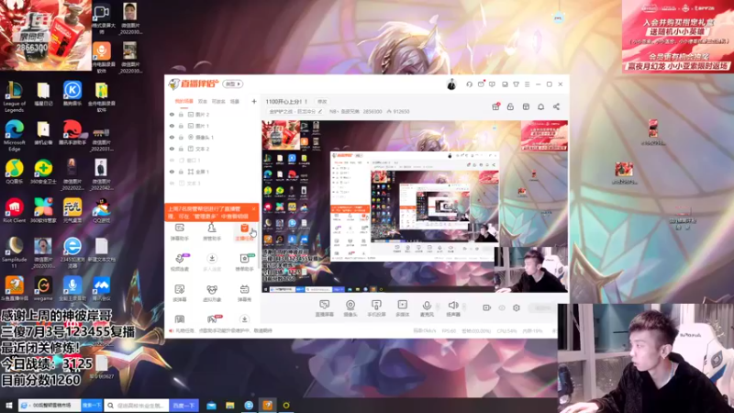Click the greyed start-stream button
The height and width of the screenshot is (413, 734).
542,307
